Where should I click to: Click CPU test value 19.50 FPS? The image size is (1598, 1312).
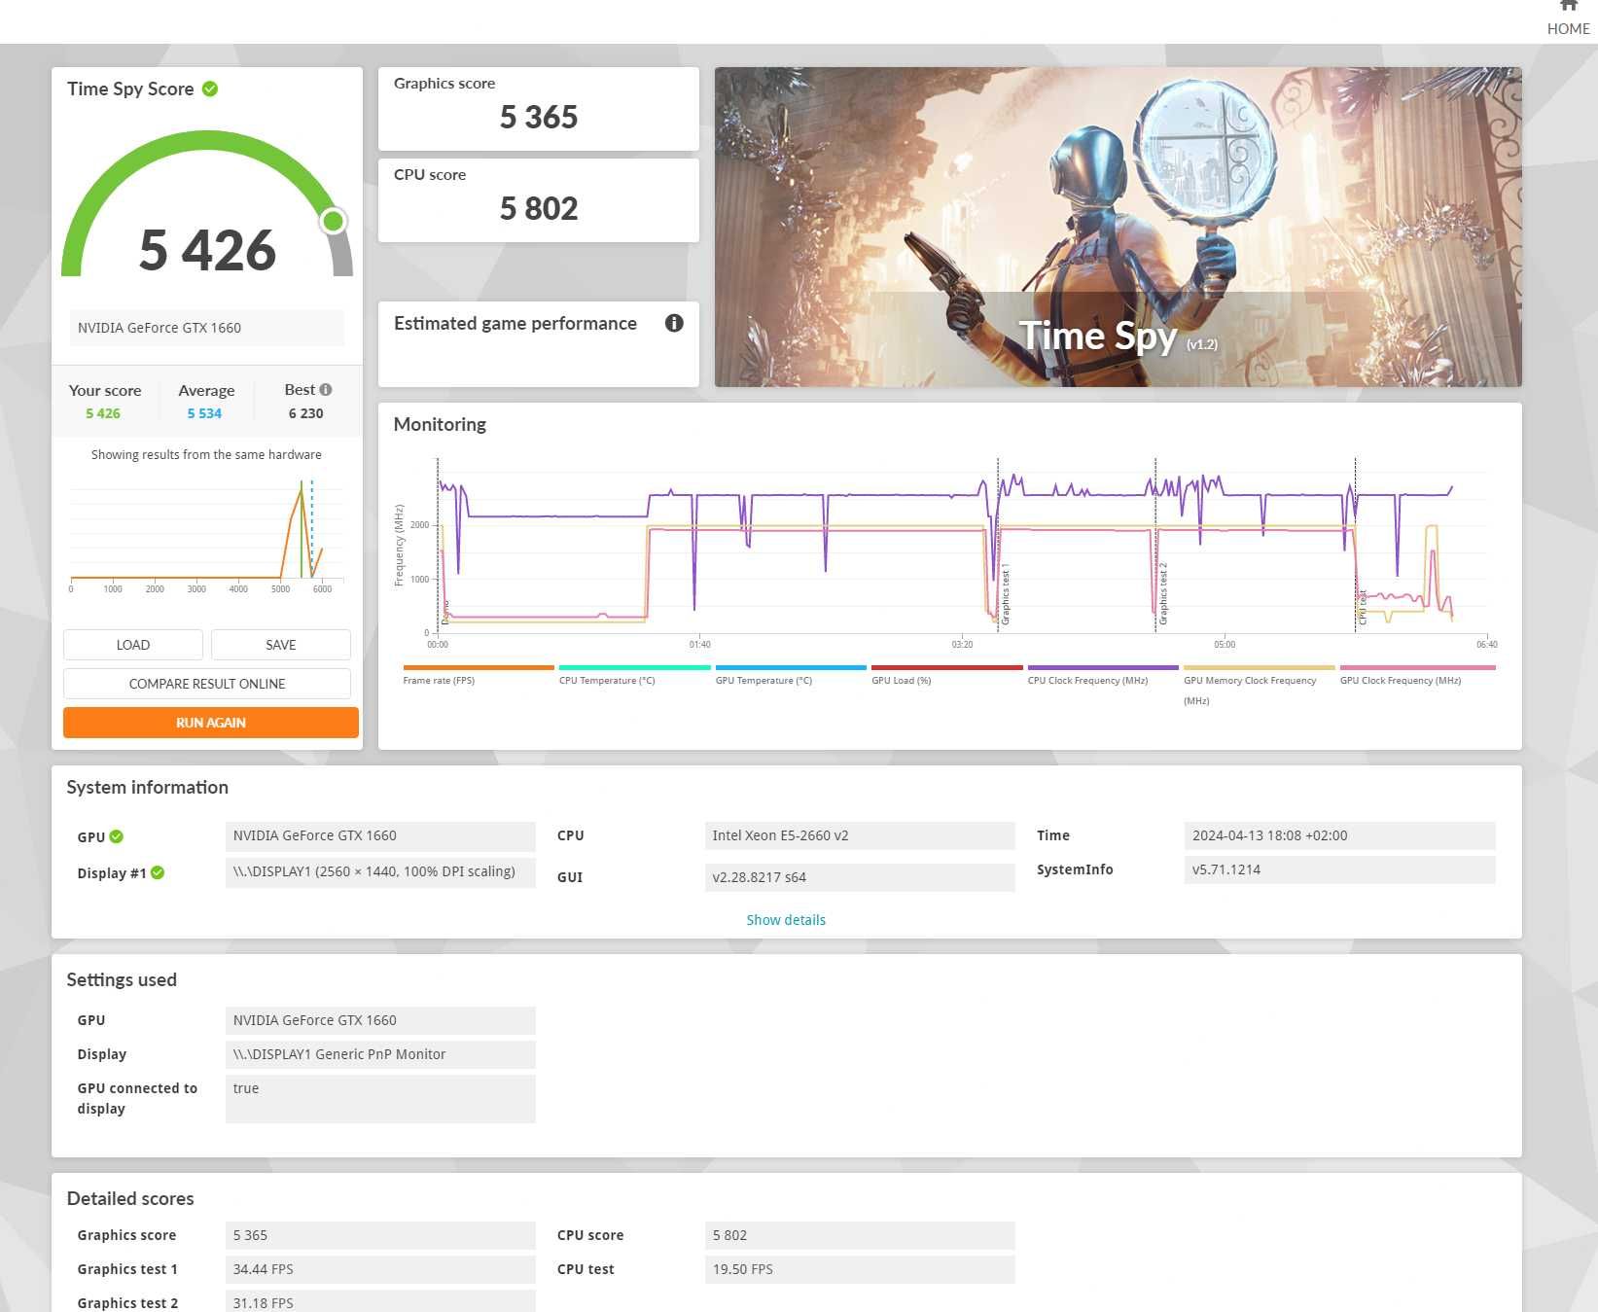pyautogui.click(x=860, y=1269)
